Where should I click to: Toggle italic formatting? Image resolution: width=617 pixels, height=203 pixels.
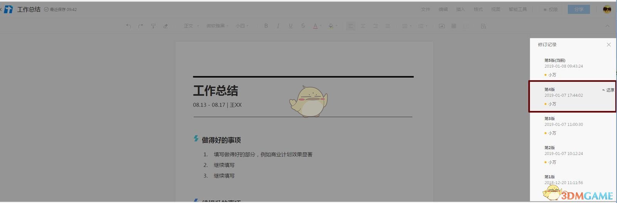click(278, 26)
